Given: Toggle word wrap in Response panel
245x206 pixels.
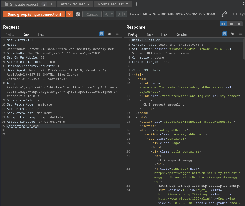Looking at the screenshot, I should click(x=225, y=34).
